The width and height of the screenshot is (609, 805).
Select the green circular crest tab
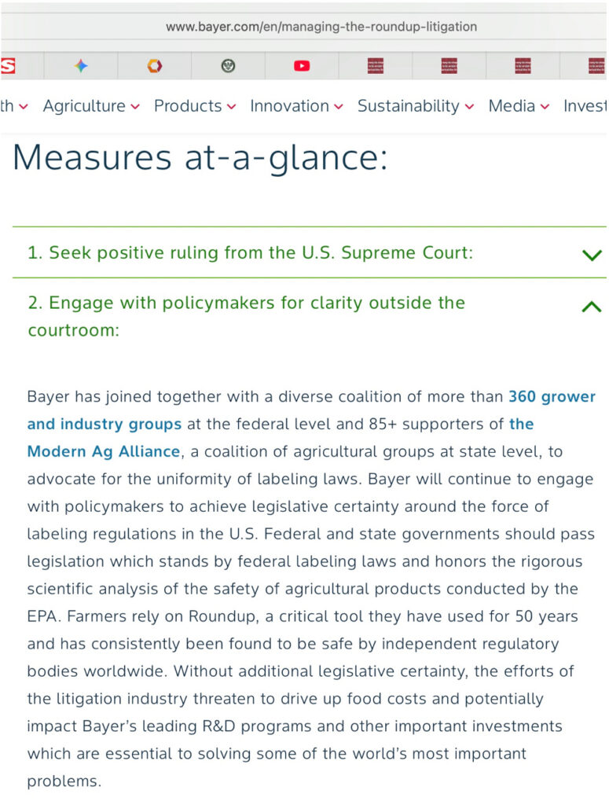pyautogui.click(x=228, y=66)
